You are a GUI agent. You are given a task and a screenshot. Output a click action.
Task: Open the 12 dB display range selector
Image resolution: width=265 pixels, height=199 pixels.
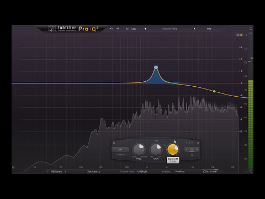pos(240,35)
